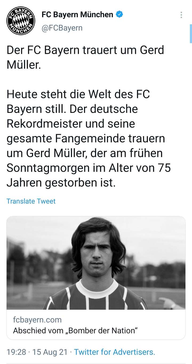
Task: Open the FC Bayern München display name
Action: pos(77,15)
